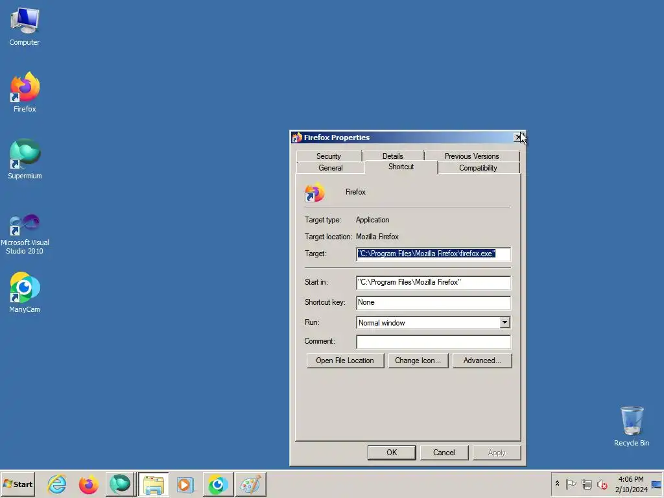
Task: Open ManyCam from the taskbar
Action: pos(218,484)
